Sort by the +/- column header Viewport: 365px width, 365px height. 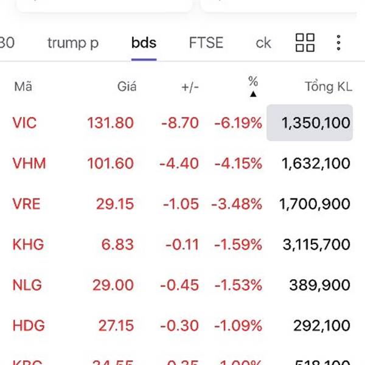pyautogui.click(x=190, y=87)
